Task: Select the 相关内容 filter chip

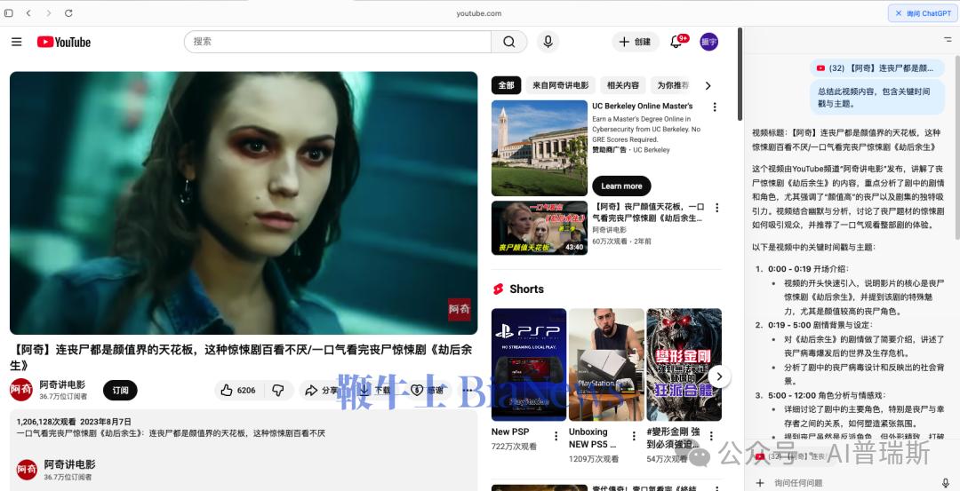Action: [622, 85]
